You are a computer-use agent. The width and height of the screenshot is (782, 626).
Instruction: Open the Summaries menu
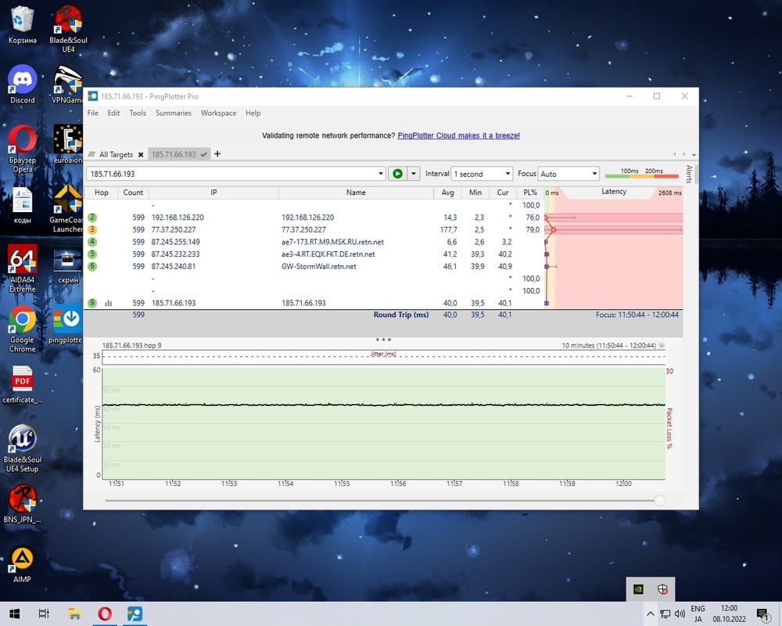[x=173, y=113]
